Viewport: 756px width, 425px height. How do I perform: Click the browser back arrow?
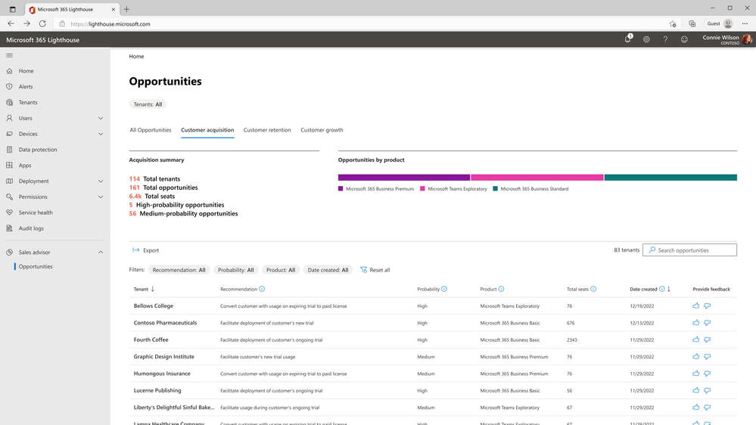11,23
